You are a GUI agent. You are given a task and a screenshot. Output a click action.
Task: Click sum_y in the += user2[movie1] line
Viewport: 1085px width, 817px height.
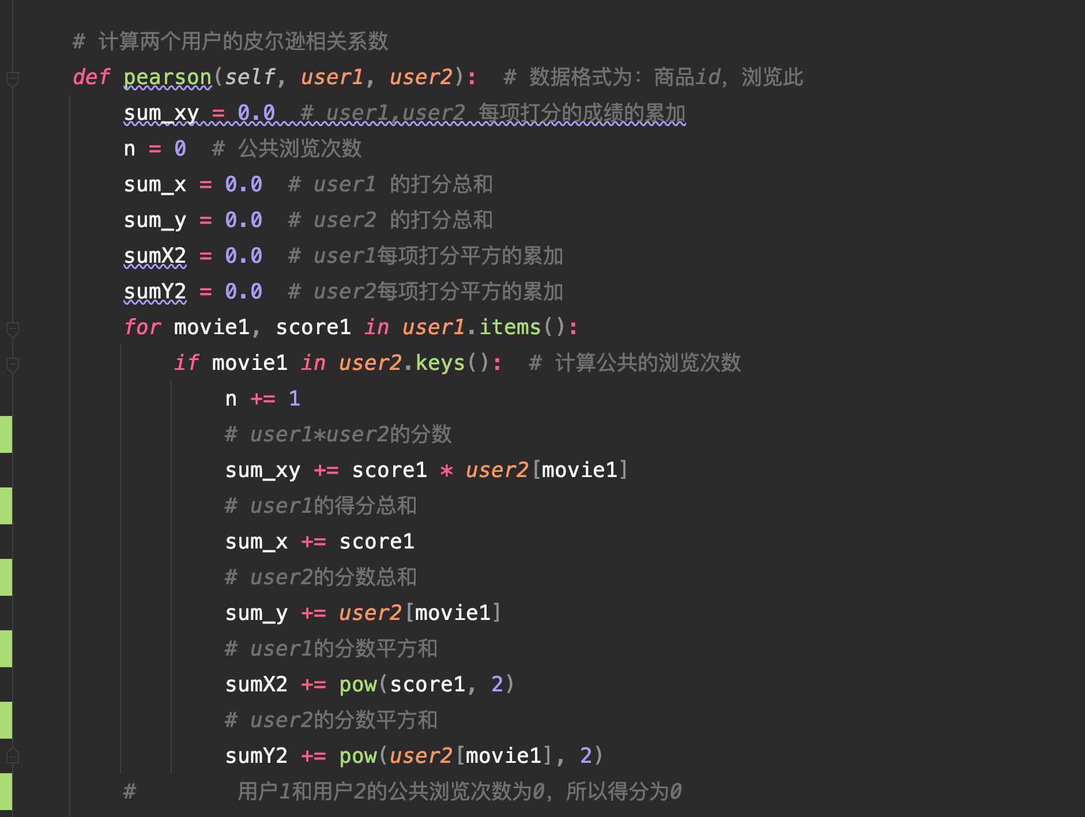click(x=257, y=613)
